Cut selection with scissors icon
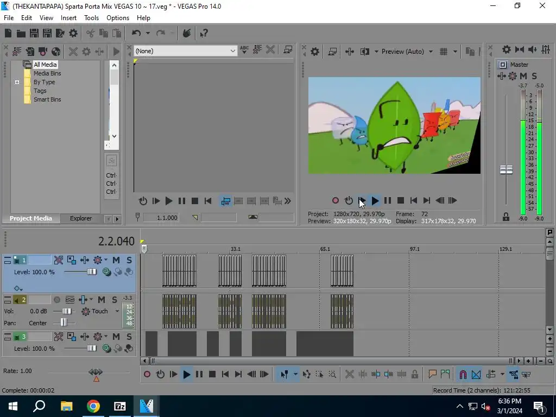The image size is (556, 417). (x=91, y=33)
